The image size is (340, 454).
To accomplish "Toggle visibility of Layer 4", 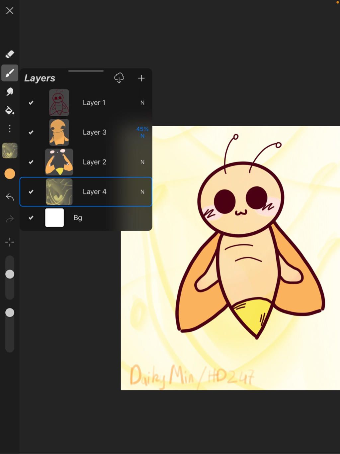I will tap(31, 192).
